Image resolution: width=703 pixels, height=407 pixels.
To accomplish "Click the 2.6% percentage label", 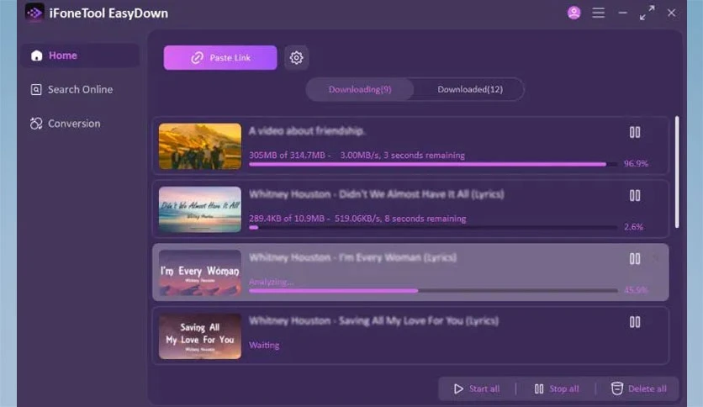I will pyautogui.click(x=633, y=227).
